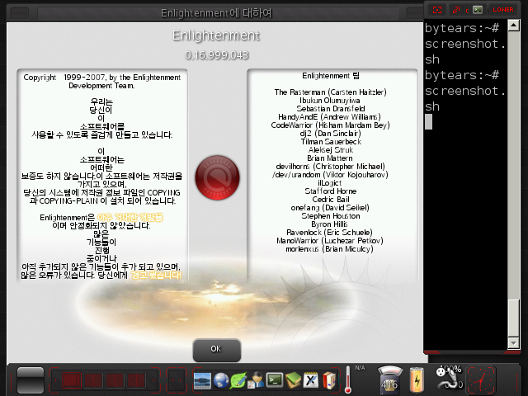Viewport: 528px width, 396px height.
Task: Click the thermometer temperature gadget
Action: (348, 379)
